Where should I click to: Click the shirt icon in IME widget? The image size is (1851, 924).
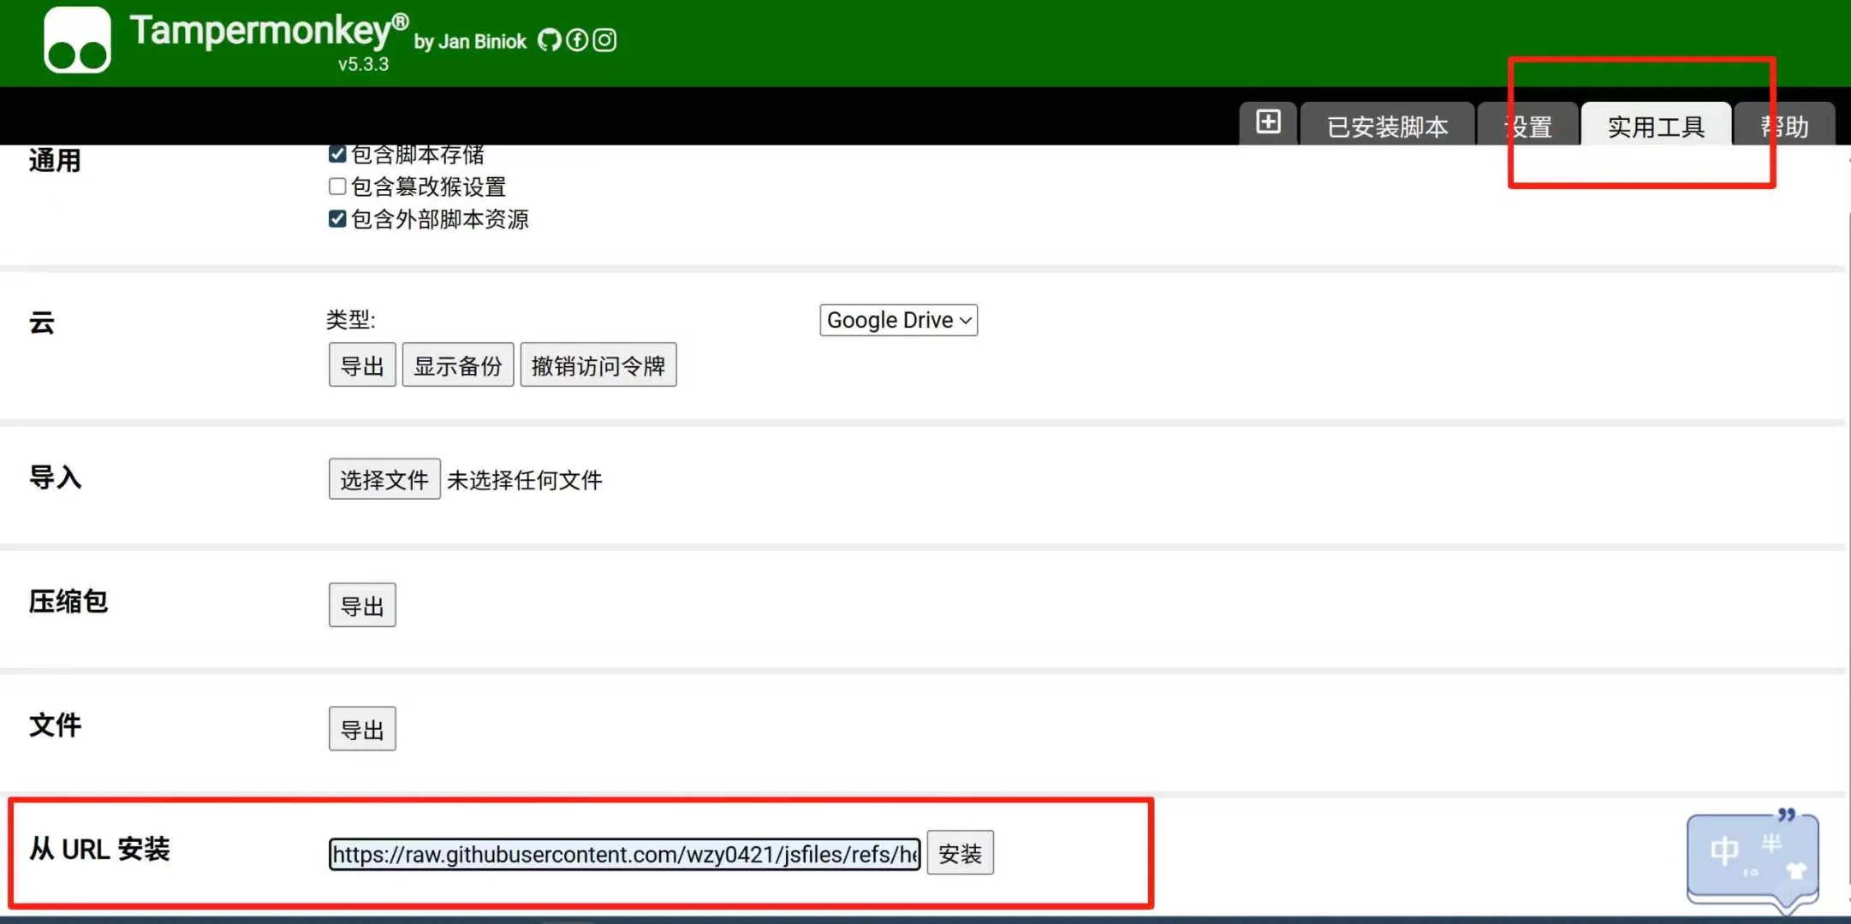[x=1795, y=871]
